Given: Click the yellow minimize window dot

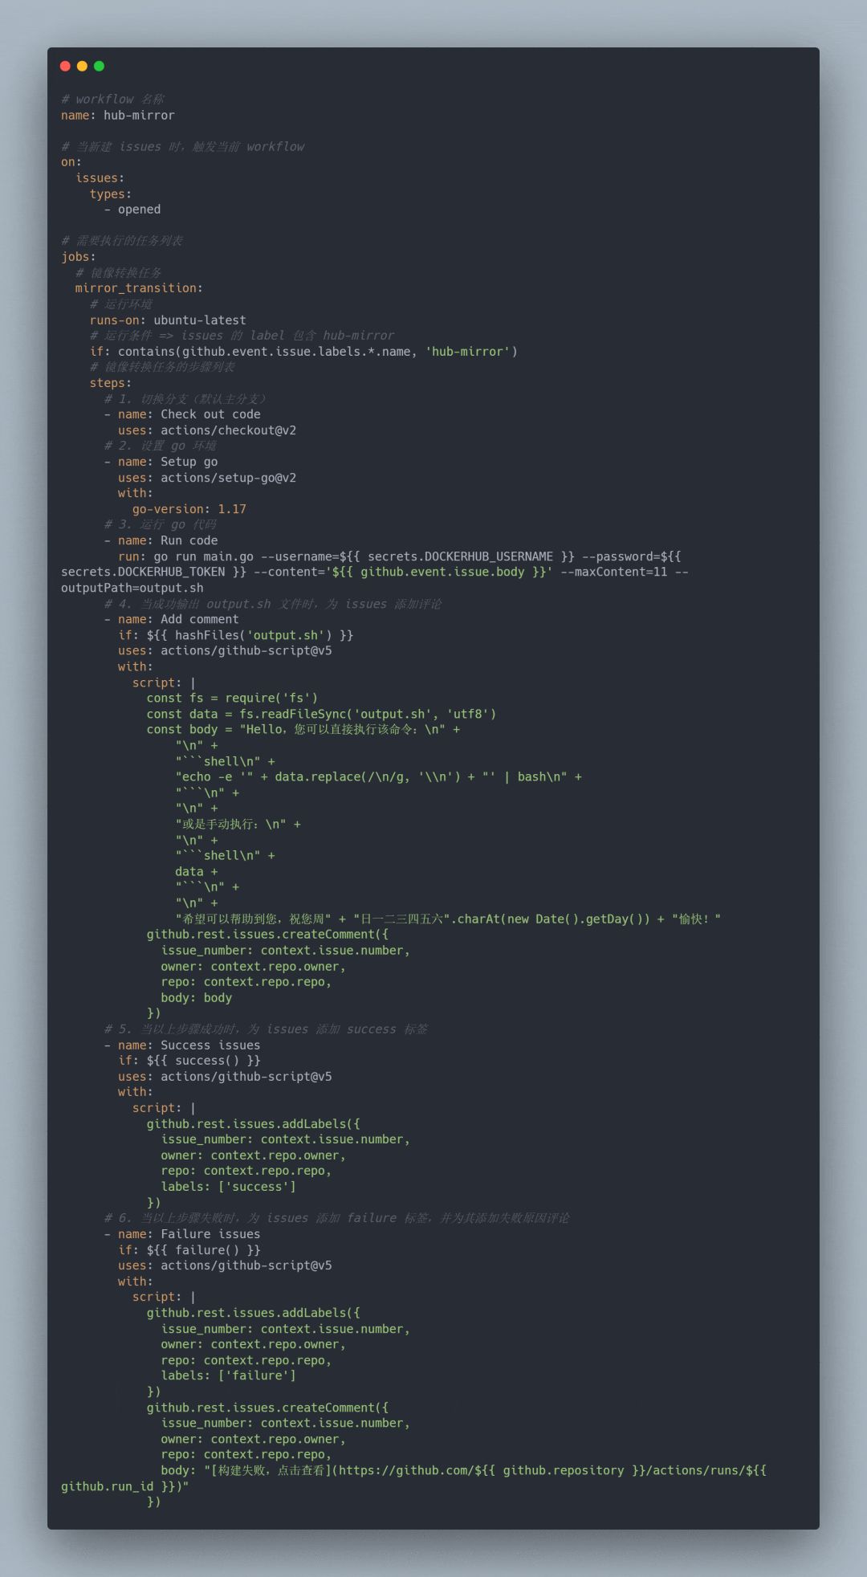Looking at the screenshot, I should (x=82, y=66).
